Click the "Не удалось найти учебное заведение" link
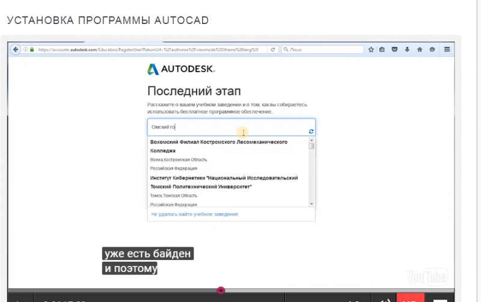Viewport: 481px width, 302px height. (x=194, y=214)
